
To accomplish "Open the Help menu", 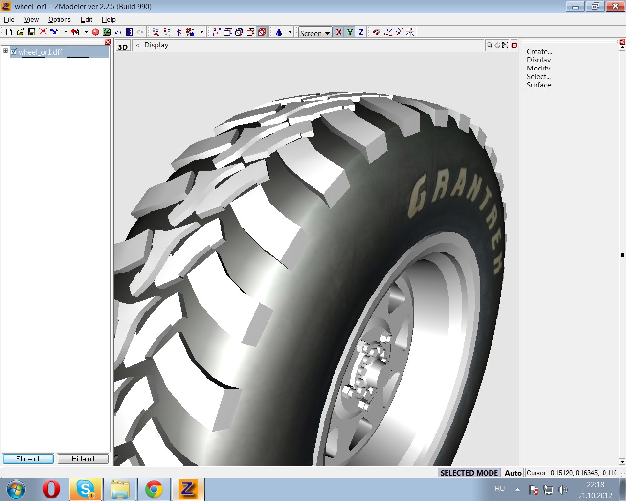I will (x=109, y=19).
